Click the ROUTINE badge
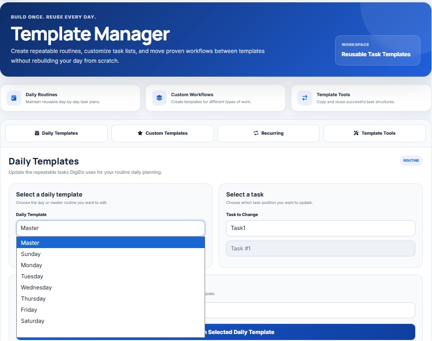Viewport: 432px width, 341px height. click(x=411, y=161)
